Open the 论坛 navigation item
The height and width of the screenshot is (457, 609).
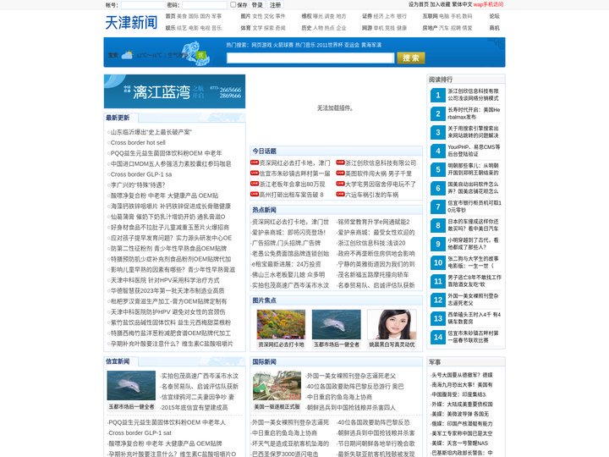(495, 16)
